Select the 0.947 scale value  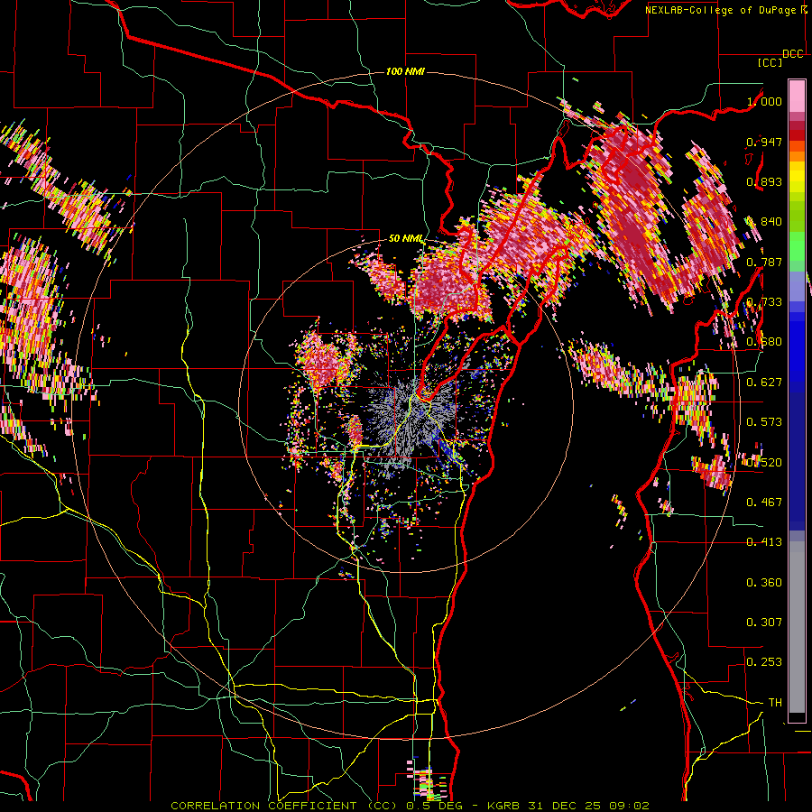pos(764,142)
